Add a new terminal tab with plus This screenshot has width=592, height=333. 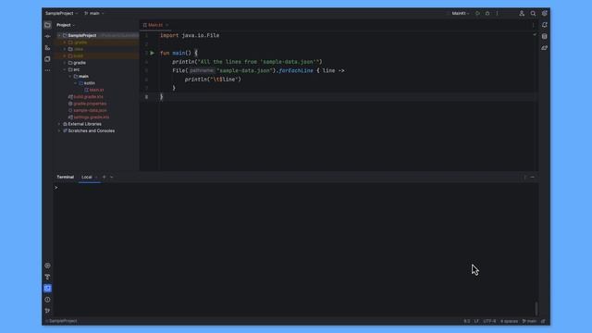[x=105, y=177]
